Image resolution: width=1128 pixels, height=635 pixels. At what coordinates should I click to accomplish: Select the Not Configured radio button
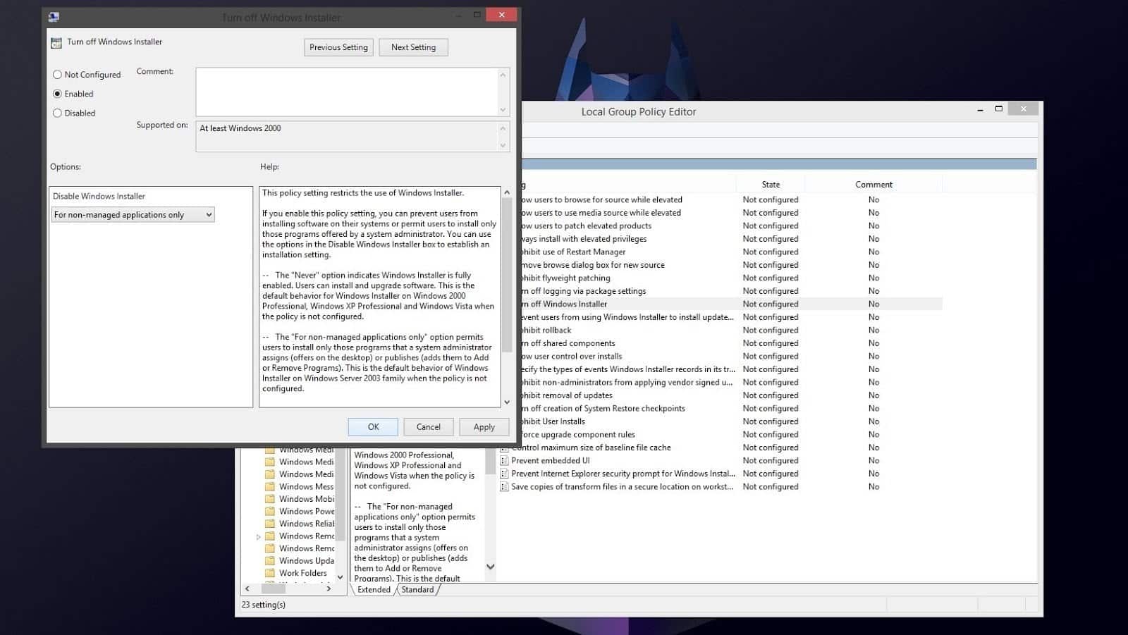tap(58, 75)
